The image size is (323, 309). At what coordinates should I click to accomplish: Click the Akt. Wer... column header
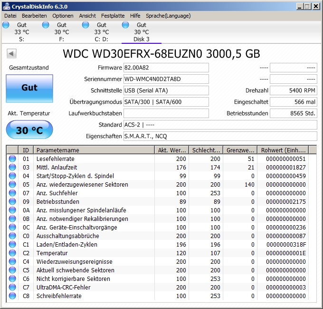pyautogui.click(x=172, y=150)
